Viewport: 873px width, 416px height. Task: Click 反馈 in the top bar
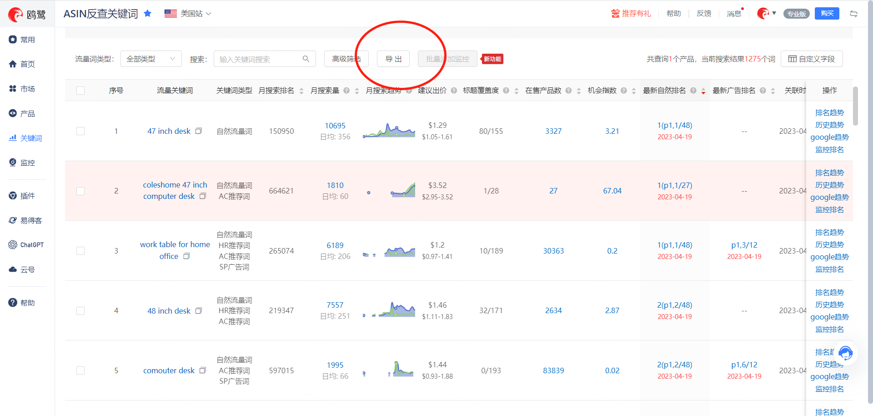tap(704, 14)
